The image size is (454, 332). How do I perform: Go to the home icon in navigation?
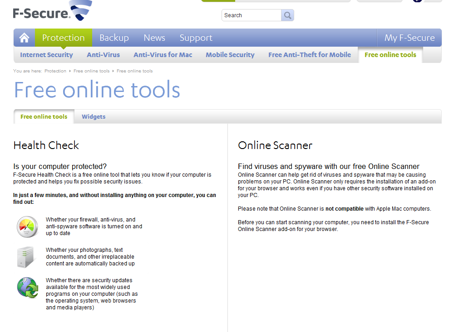point(25,38)
